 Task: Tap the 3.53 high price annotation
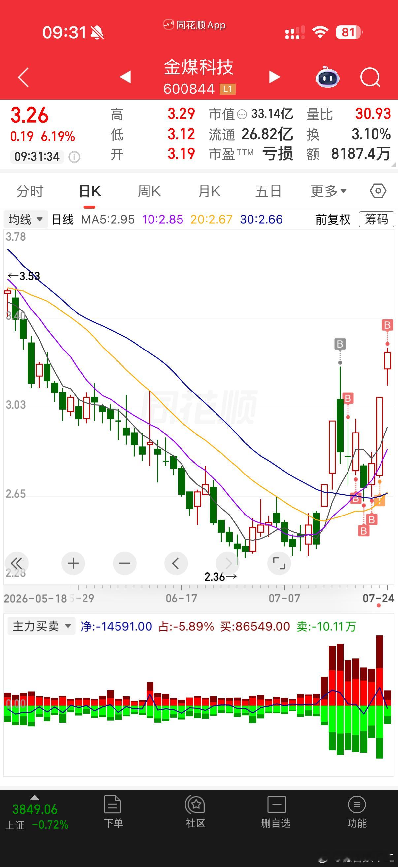click(x=24, y=276)
